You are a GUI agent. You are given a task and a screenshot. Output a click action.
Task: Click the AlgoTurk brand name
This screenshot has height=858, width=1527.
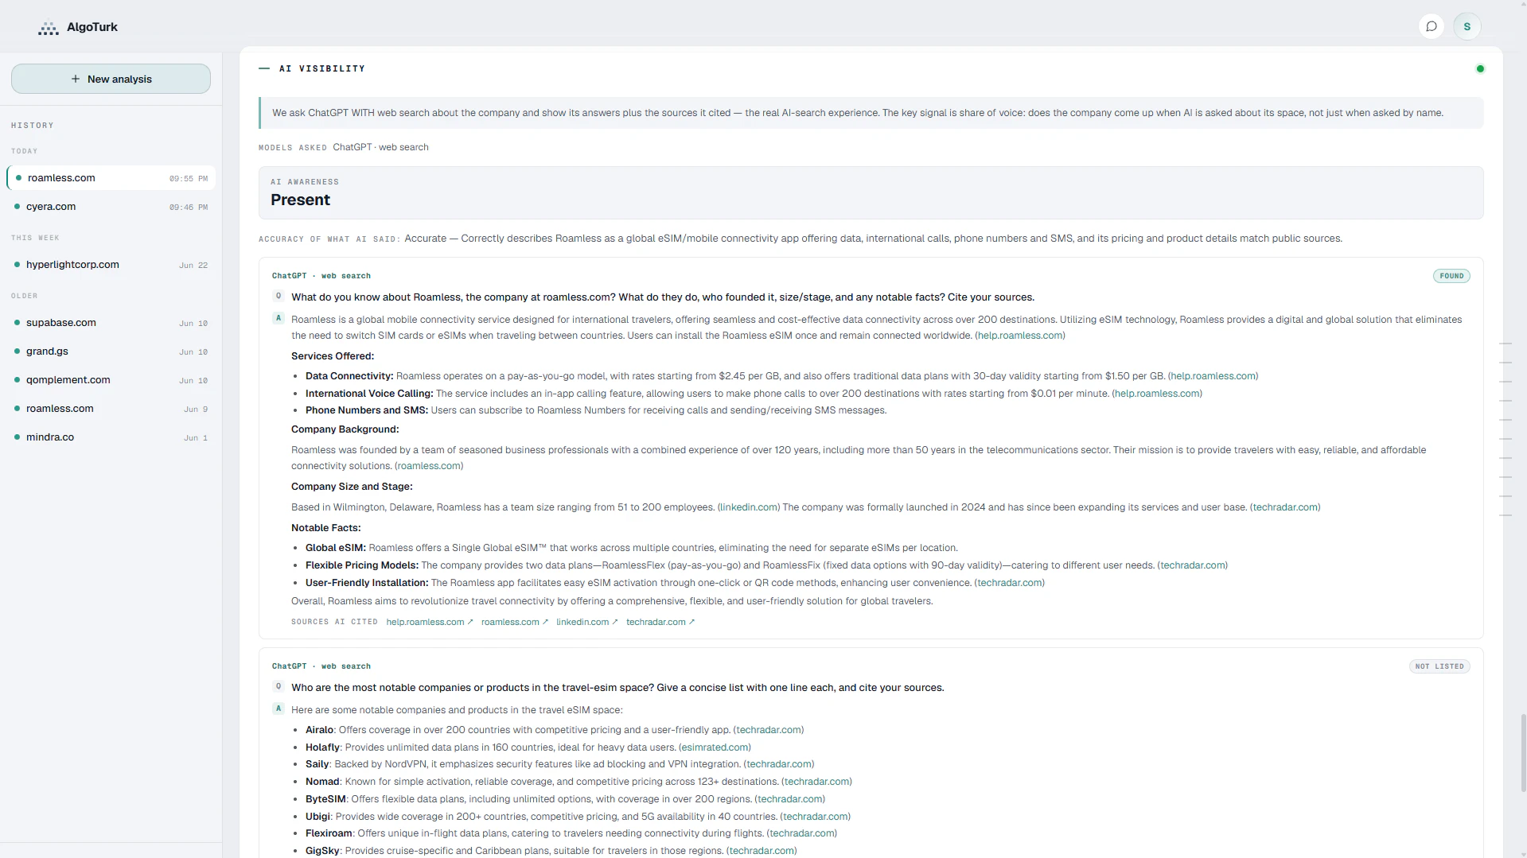click(92, 27)
